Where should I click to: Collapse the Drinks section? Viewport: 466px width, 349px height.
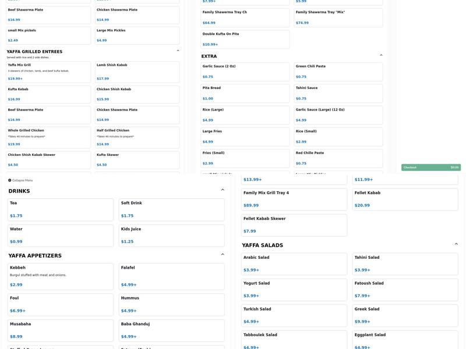[223, 190]
